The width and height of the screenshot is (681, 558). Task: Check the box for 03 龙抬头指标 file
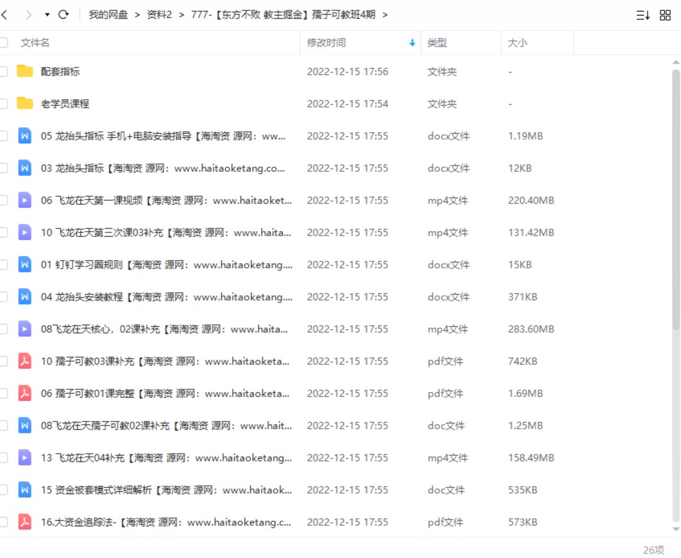pyautogui.click(x=3, y=168)
